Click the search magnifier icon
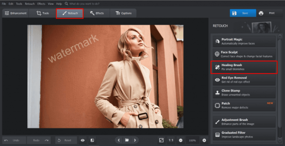This screenshot has width=285, height=146. (x=66, y=4)
